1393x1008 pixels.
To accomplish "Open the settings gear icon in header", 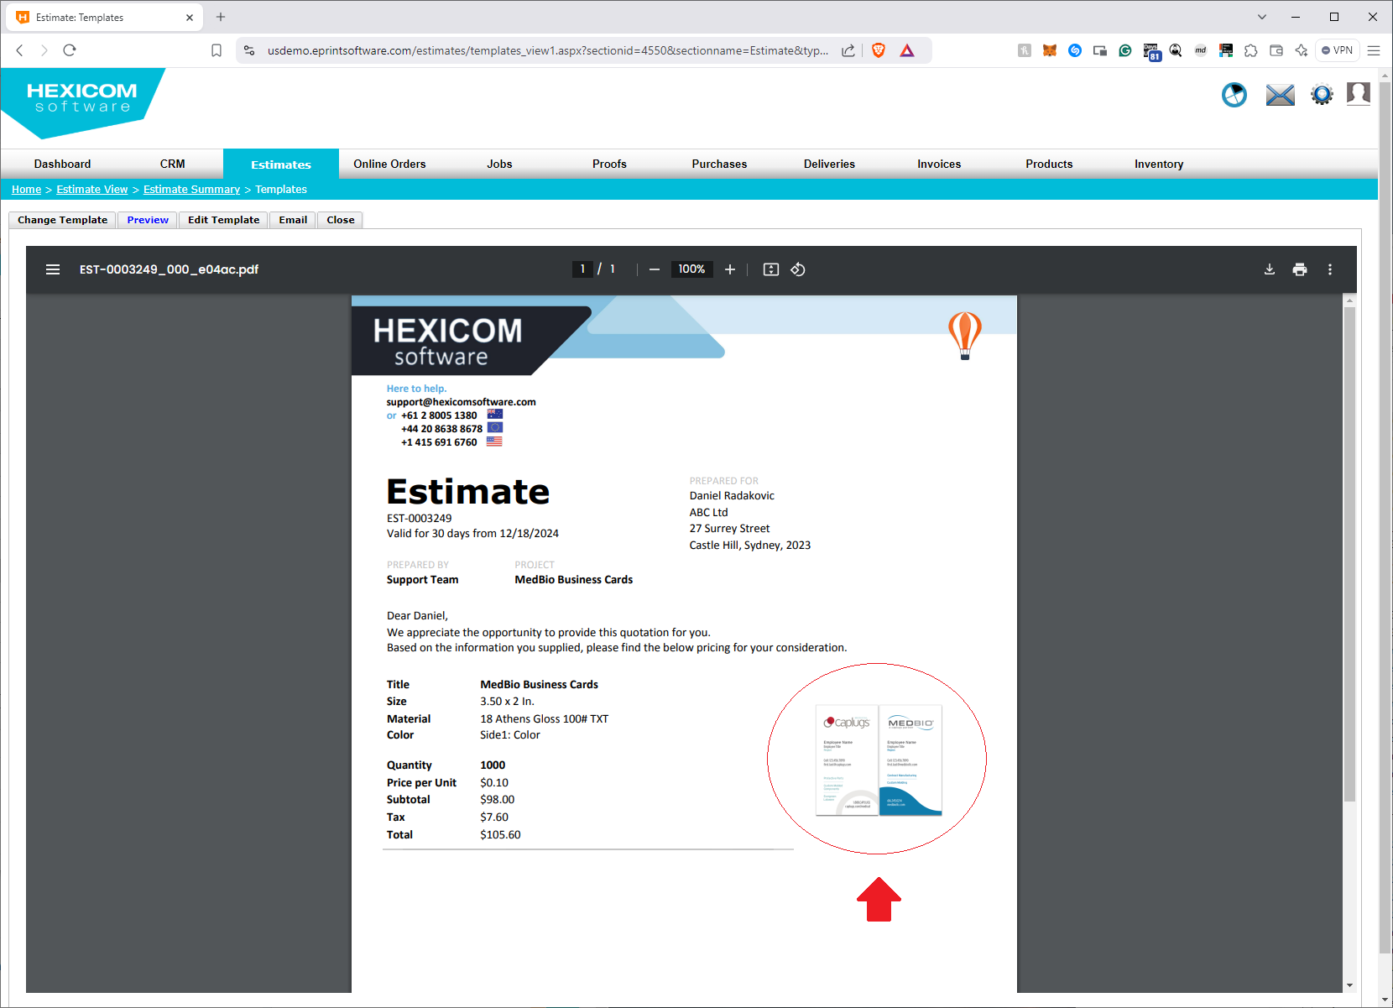I will (x=1322, y=95).
